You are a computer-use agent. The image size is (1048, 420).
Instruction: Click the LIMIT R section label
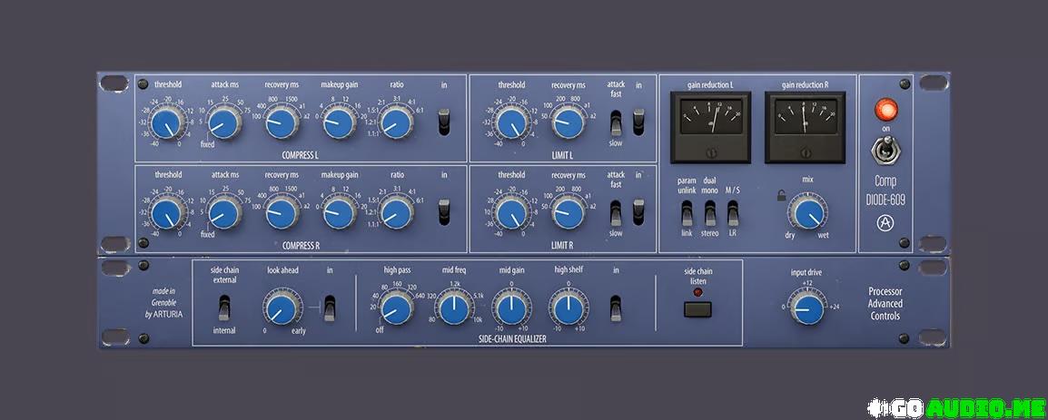(x=563, y=246)
